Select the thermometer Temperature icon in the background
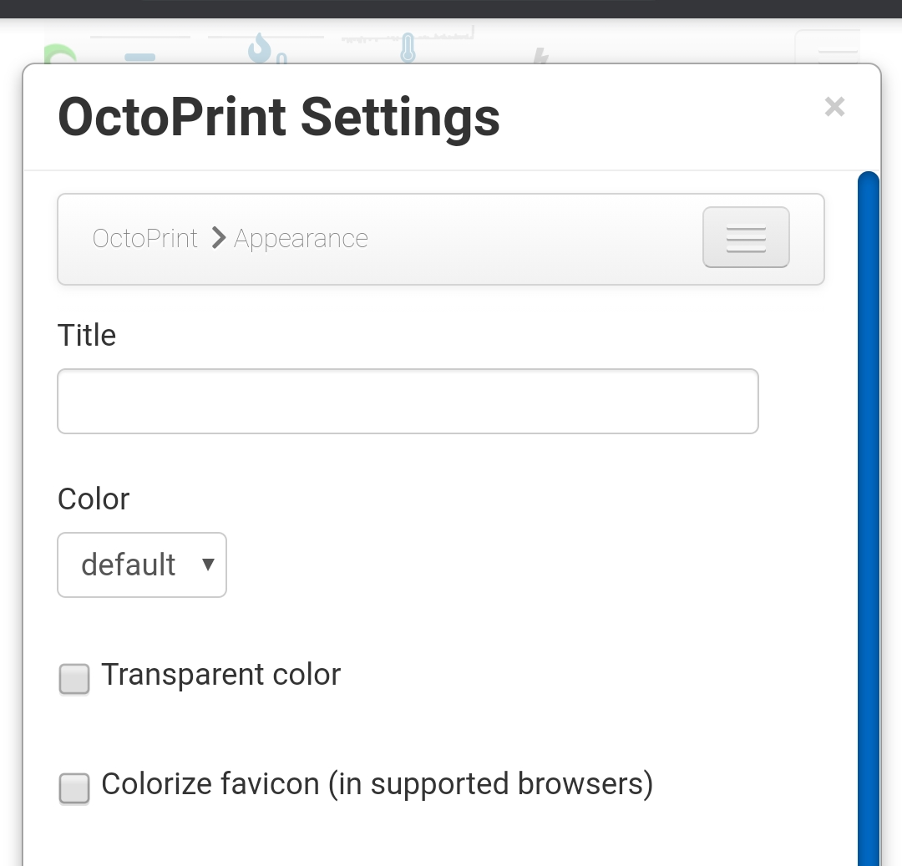Screen dimensions: 902x866 [x=408, y=48]
